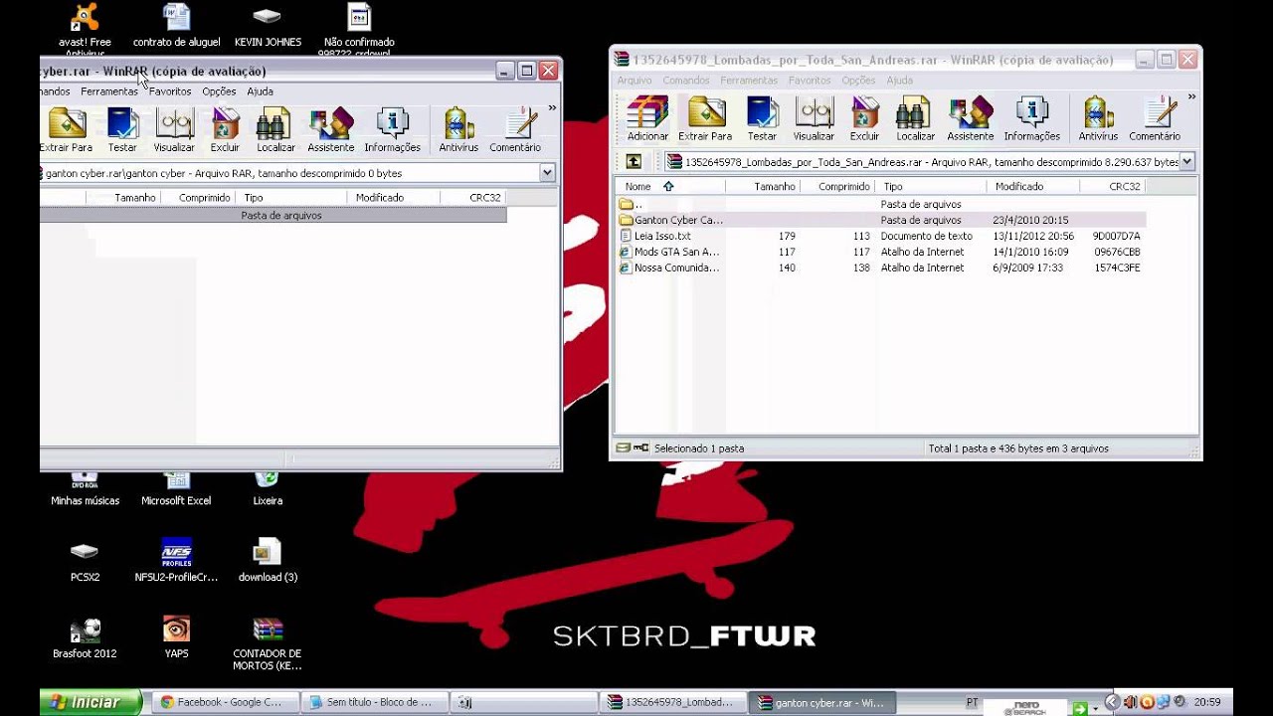Expand address dropdown in Lombadas window
The image size is (1273, 716).
click(x=1186, y=161)
